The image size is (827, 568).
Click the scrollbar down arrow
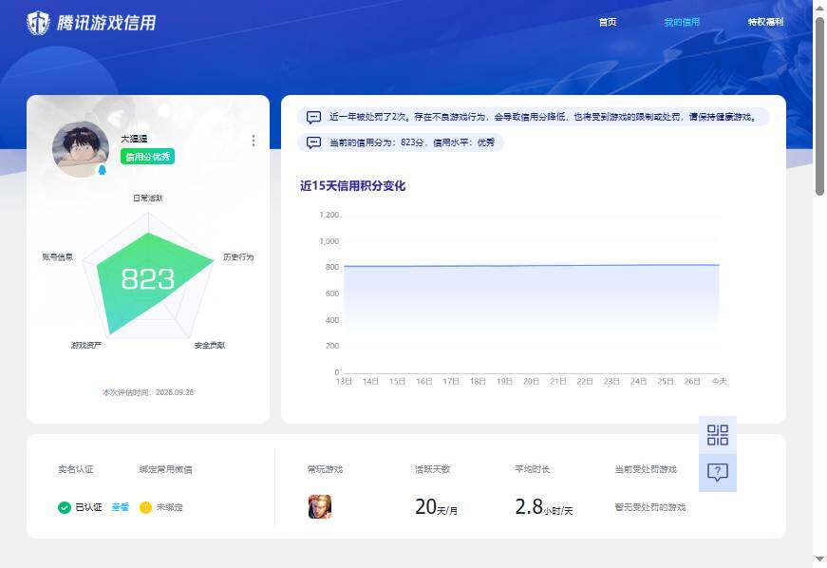pos(819,559)
